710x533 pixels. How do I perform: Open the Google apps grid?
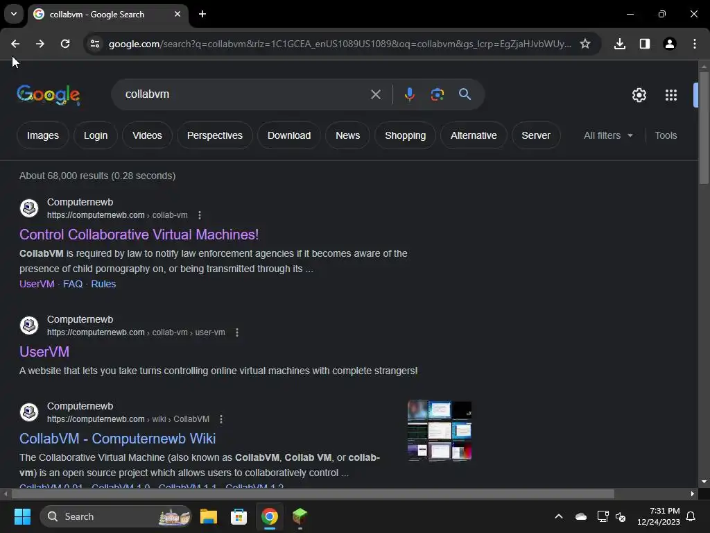(x=670, y=94)
